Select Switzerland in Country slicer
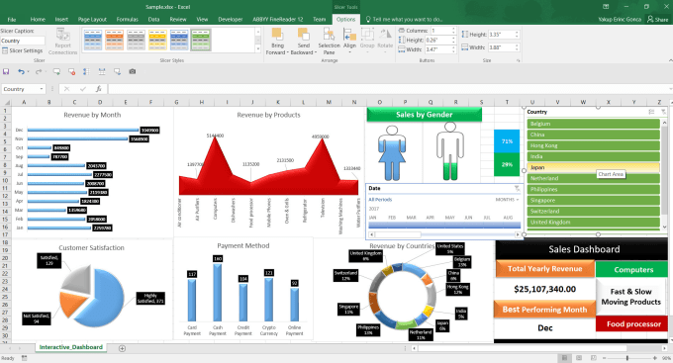 click(593, 211)
